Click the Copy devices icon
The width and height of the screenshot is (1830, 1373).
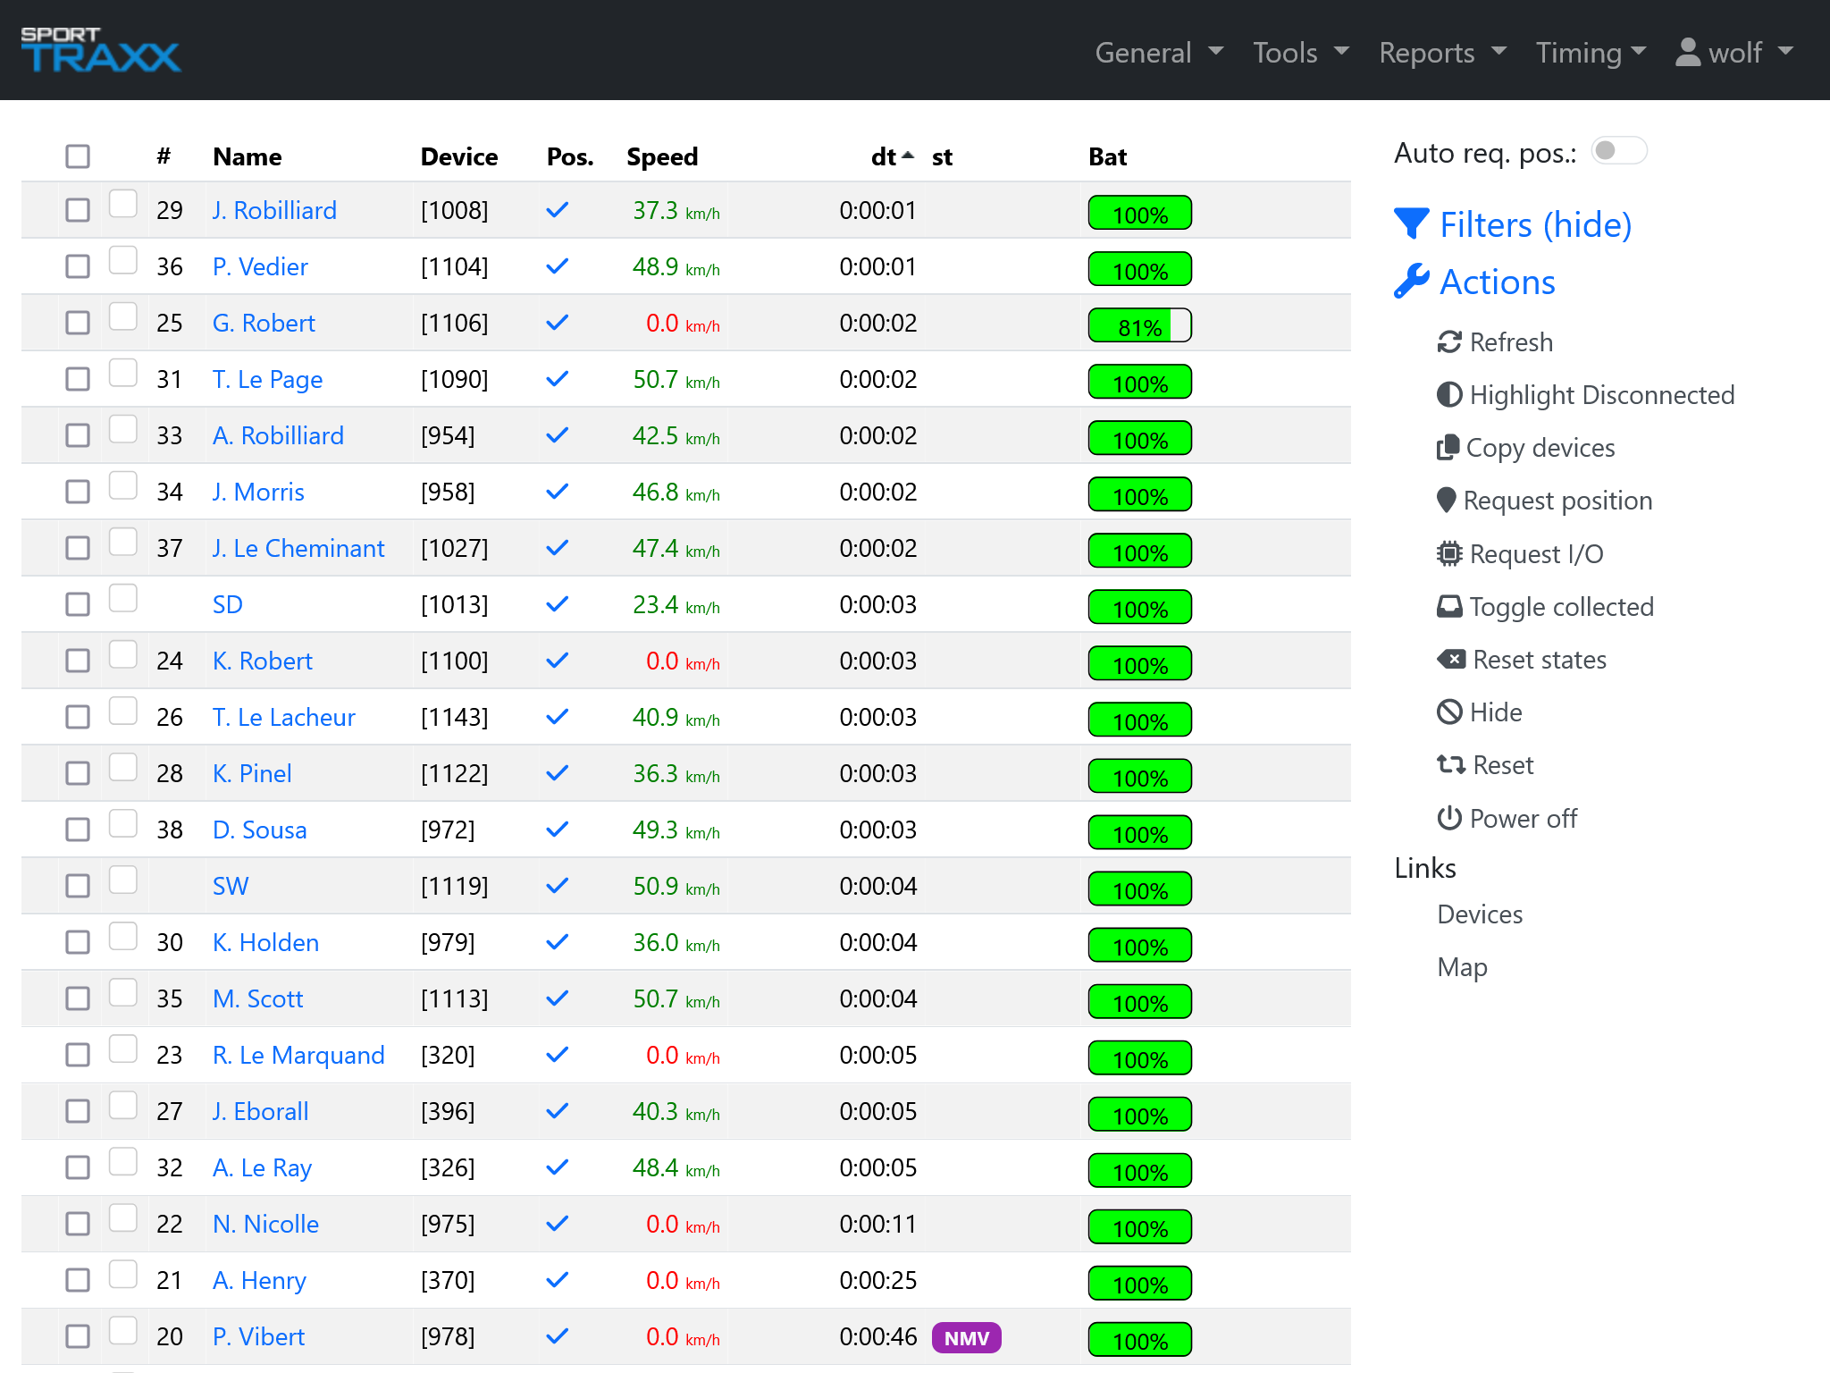pos(1448,448)
